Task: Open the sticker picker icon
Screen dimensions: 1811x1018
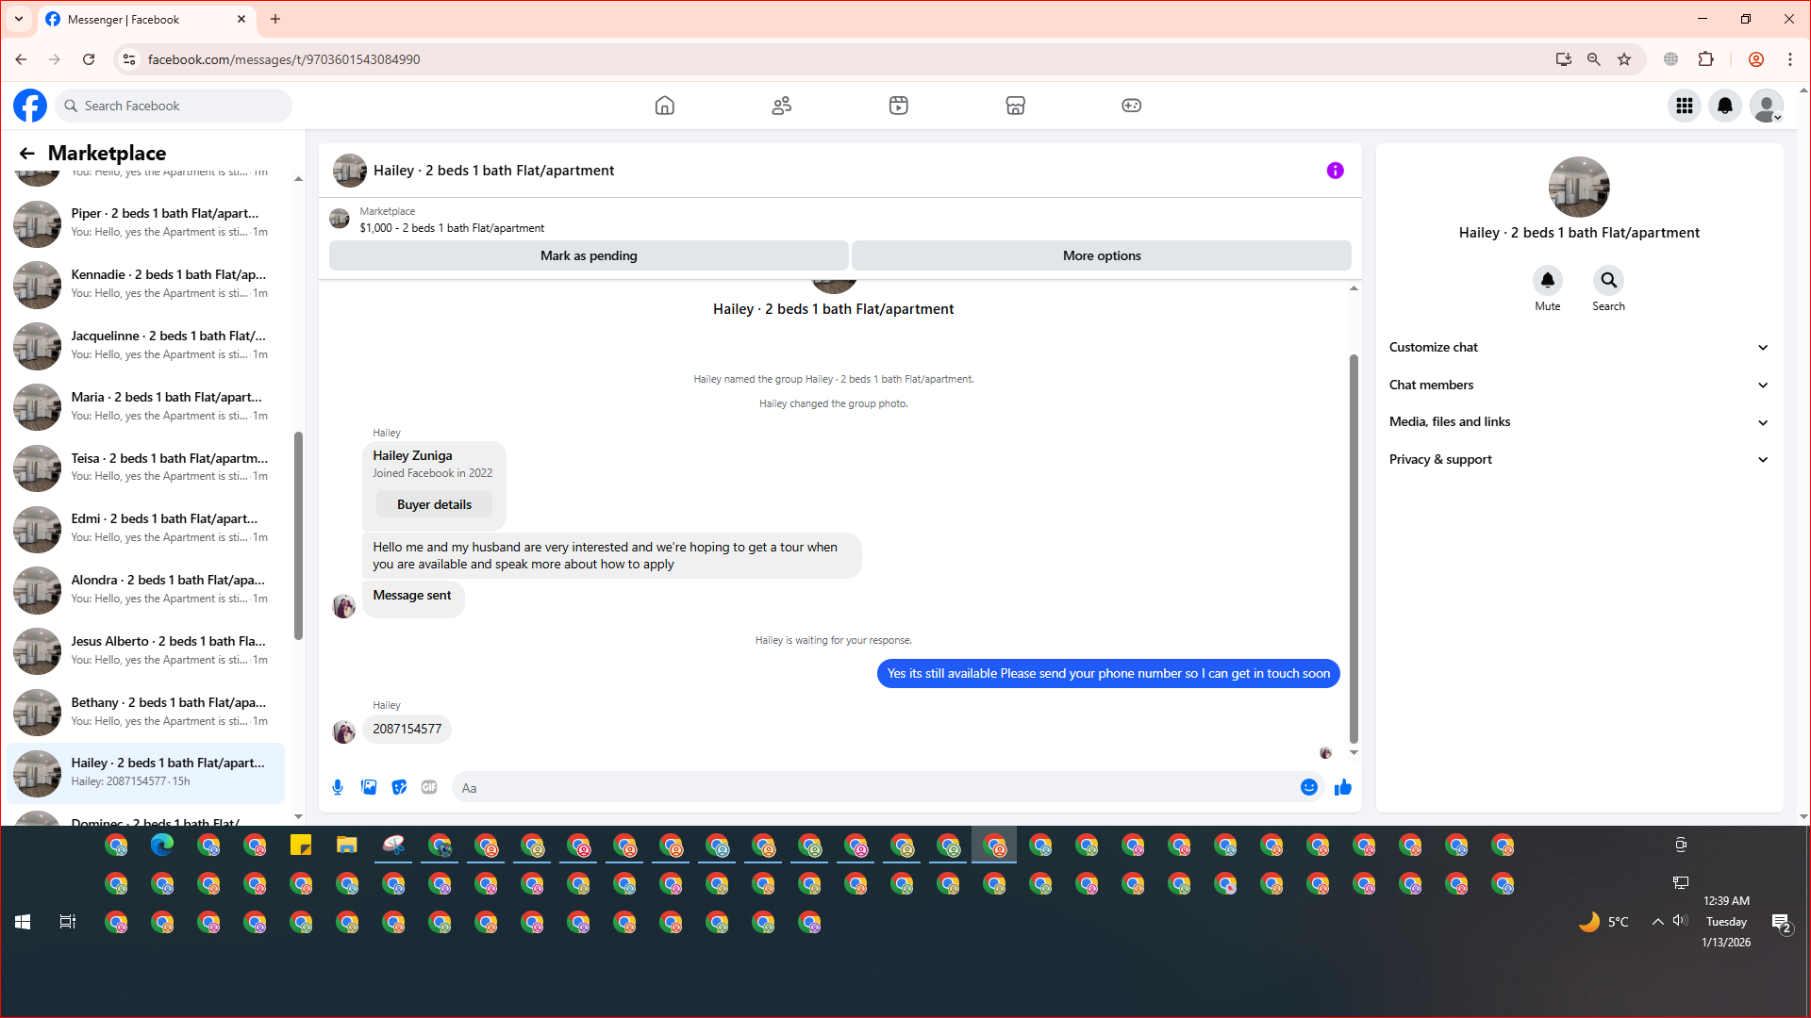Action: [x=399, y=787]
